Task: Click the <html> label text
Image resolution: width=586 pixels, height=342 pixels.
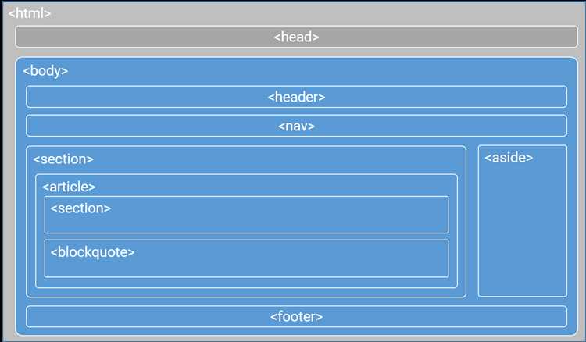Action: (30, 13)
